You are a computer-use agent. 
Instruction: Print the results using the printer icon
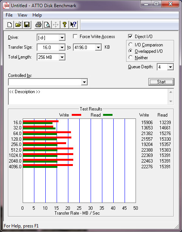click(39, 25)
